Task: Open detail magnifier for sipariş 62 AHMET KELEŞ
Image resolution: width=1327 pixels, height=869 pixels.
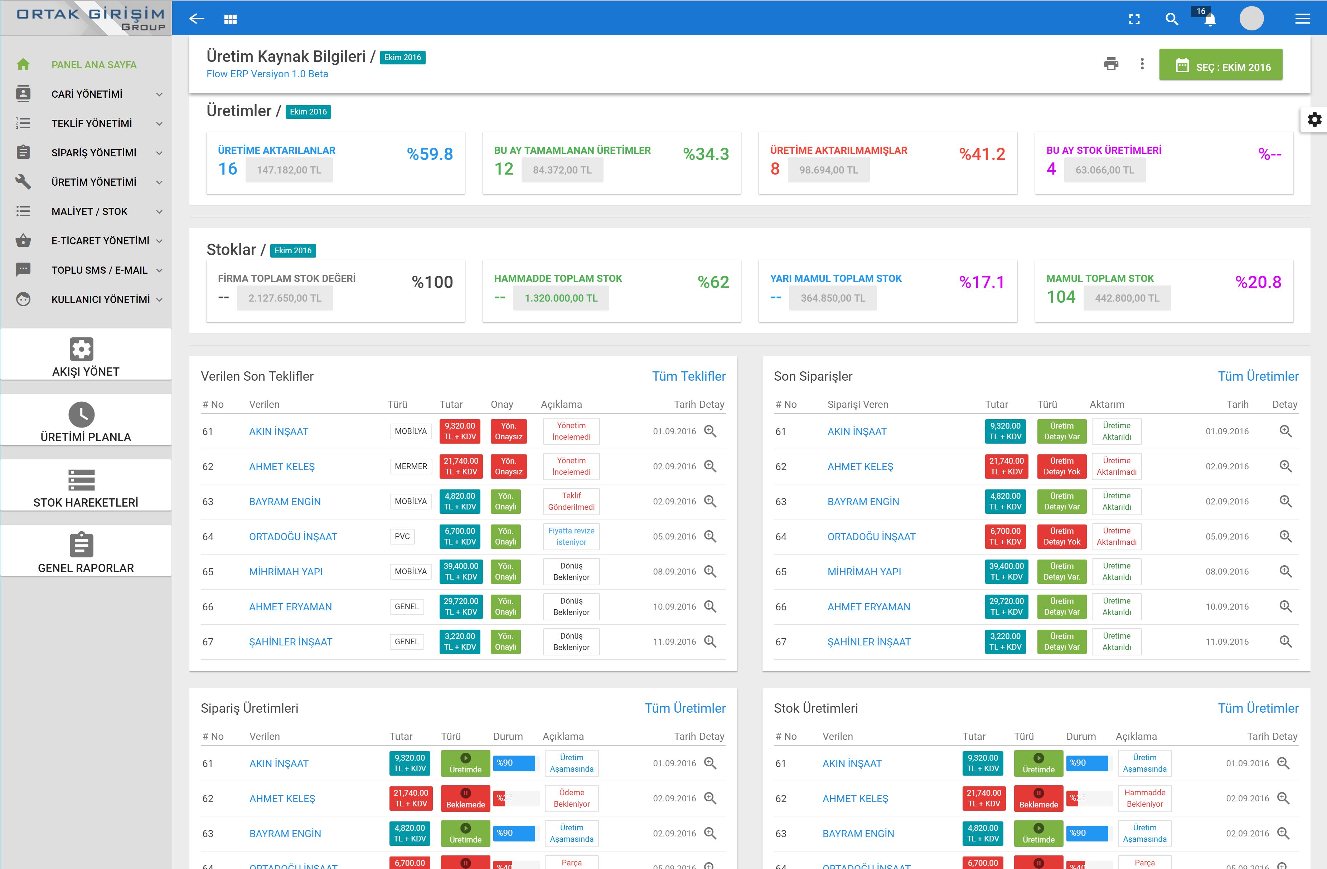Action: [1285, 466]
